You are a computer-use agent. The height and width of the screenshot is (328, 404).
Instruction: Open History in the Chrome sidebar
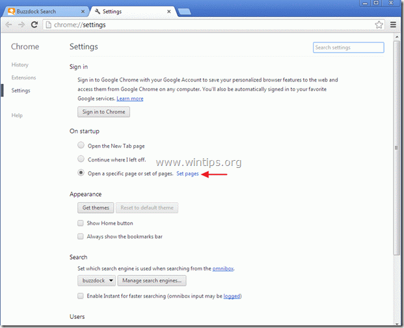click(20, 64)
